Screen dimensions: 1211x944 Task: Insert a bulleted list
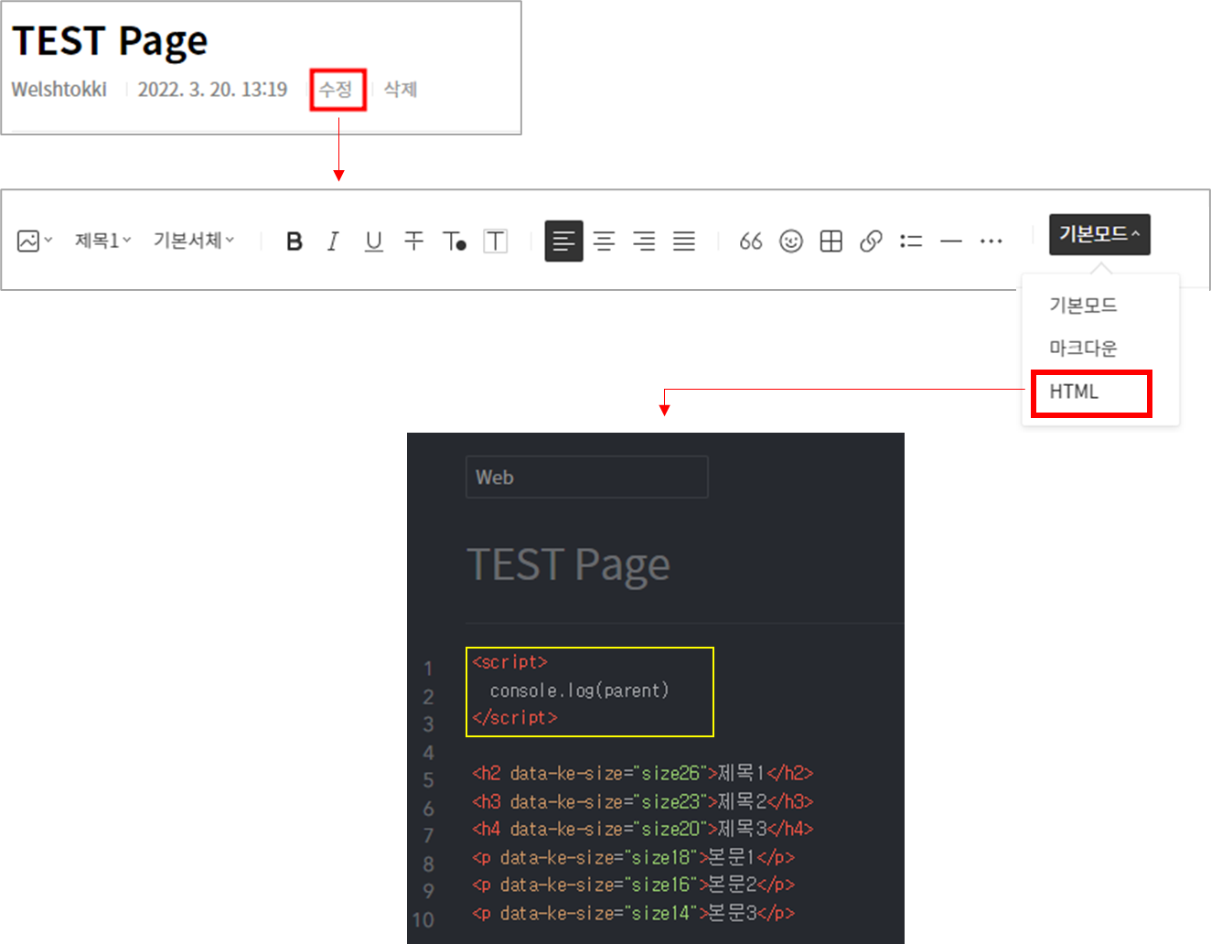point(911,241)
